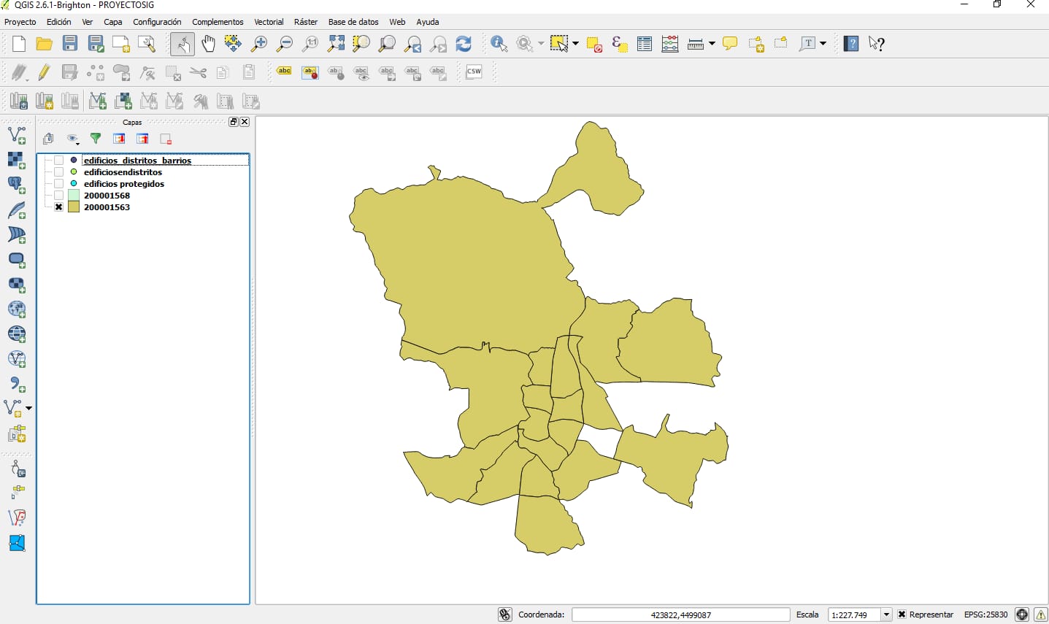Open the Vectorial menu
This screenshot has width=1049, height=624.
coord(269,22)
